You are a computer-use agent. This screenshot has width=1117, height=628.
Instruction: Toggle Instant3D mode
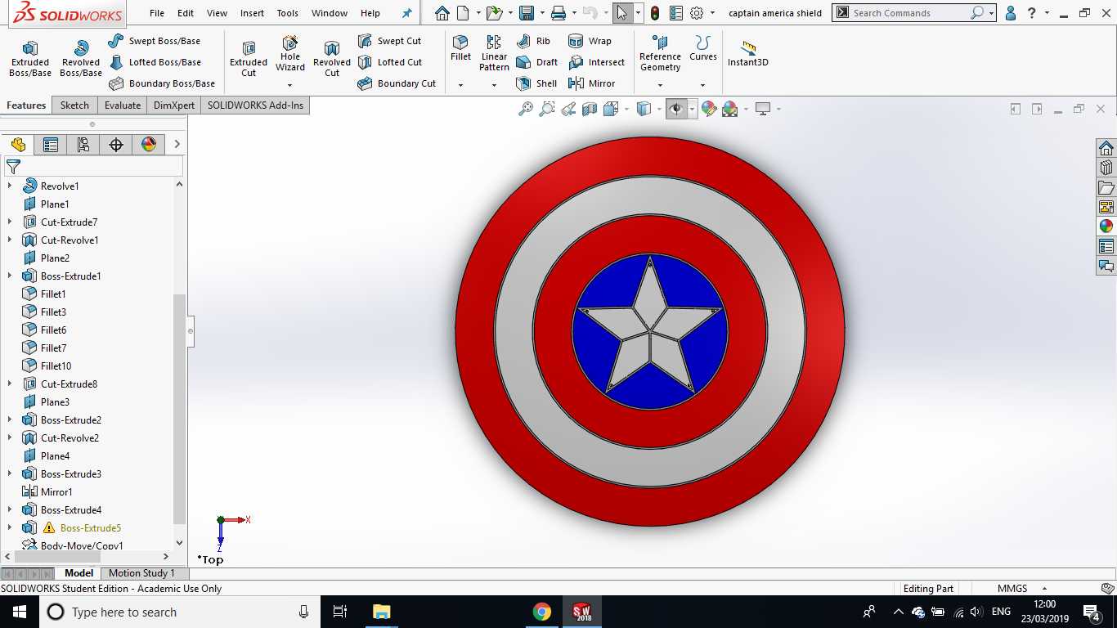747,54
